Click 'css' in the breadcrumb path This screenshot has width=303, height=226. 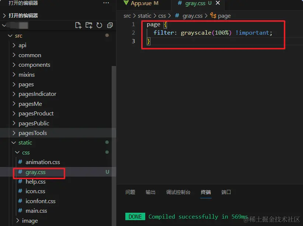162,16
